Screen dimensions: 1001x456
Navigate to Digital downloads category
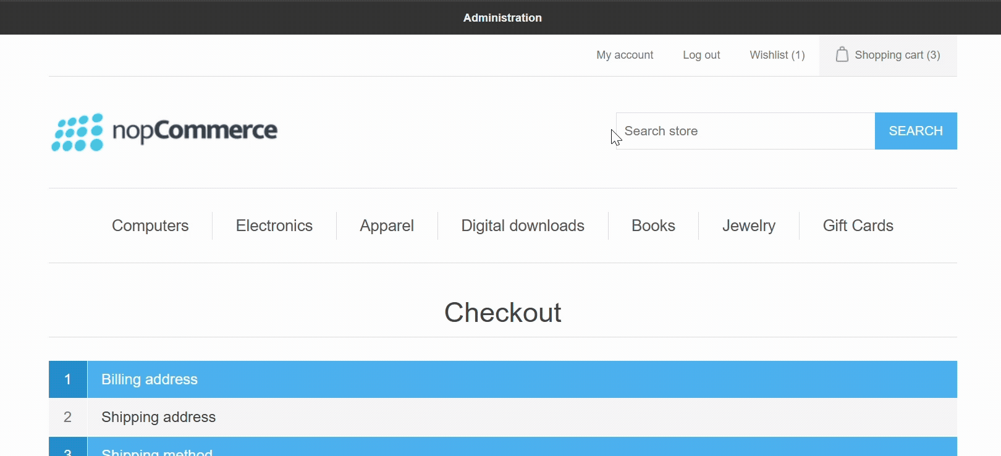pyautogui.click(x=523, y=226)
